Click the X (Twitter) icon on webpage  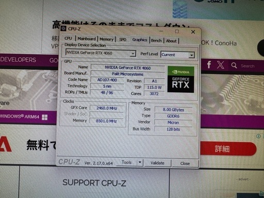[221, 65]
